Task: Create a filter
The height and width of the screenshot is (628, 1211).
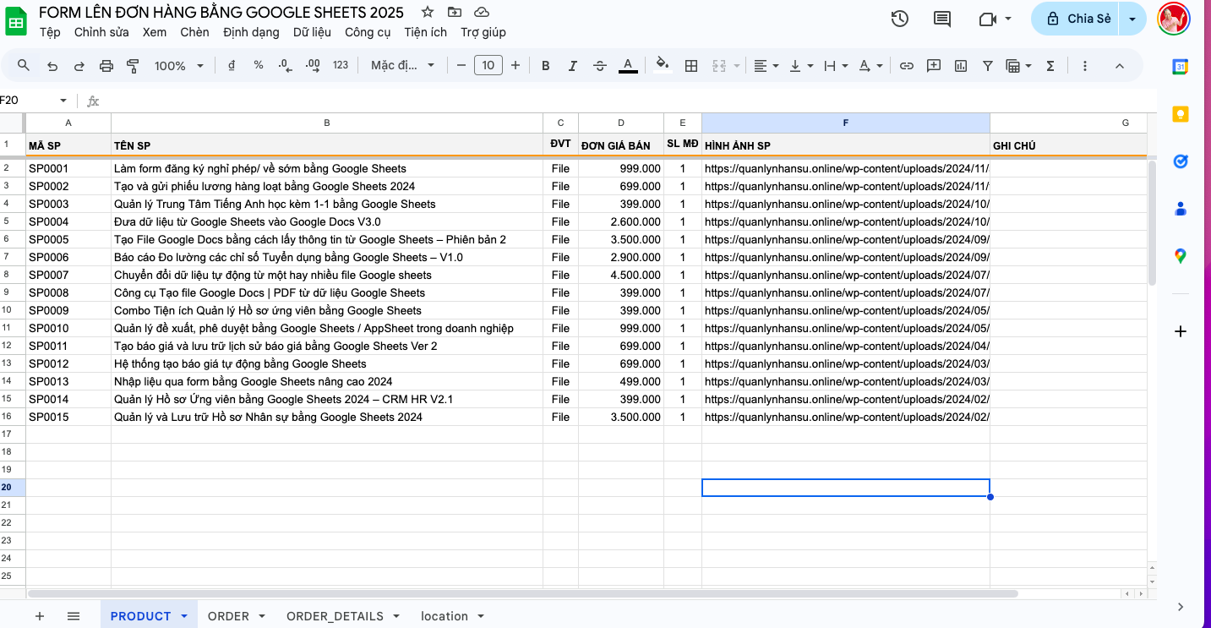Action: click(987, 65)
